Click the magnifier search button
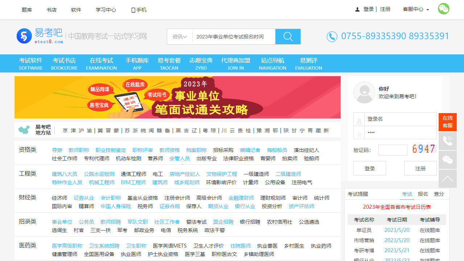The image size is (464, 261). point(288,37)
